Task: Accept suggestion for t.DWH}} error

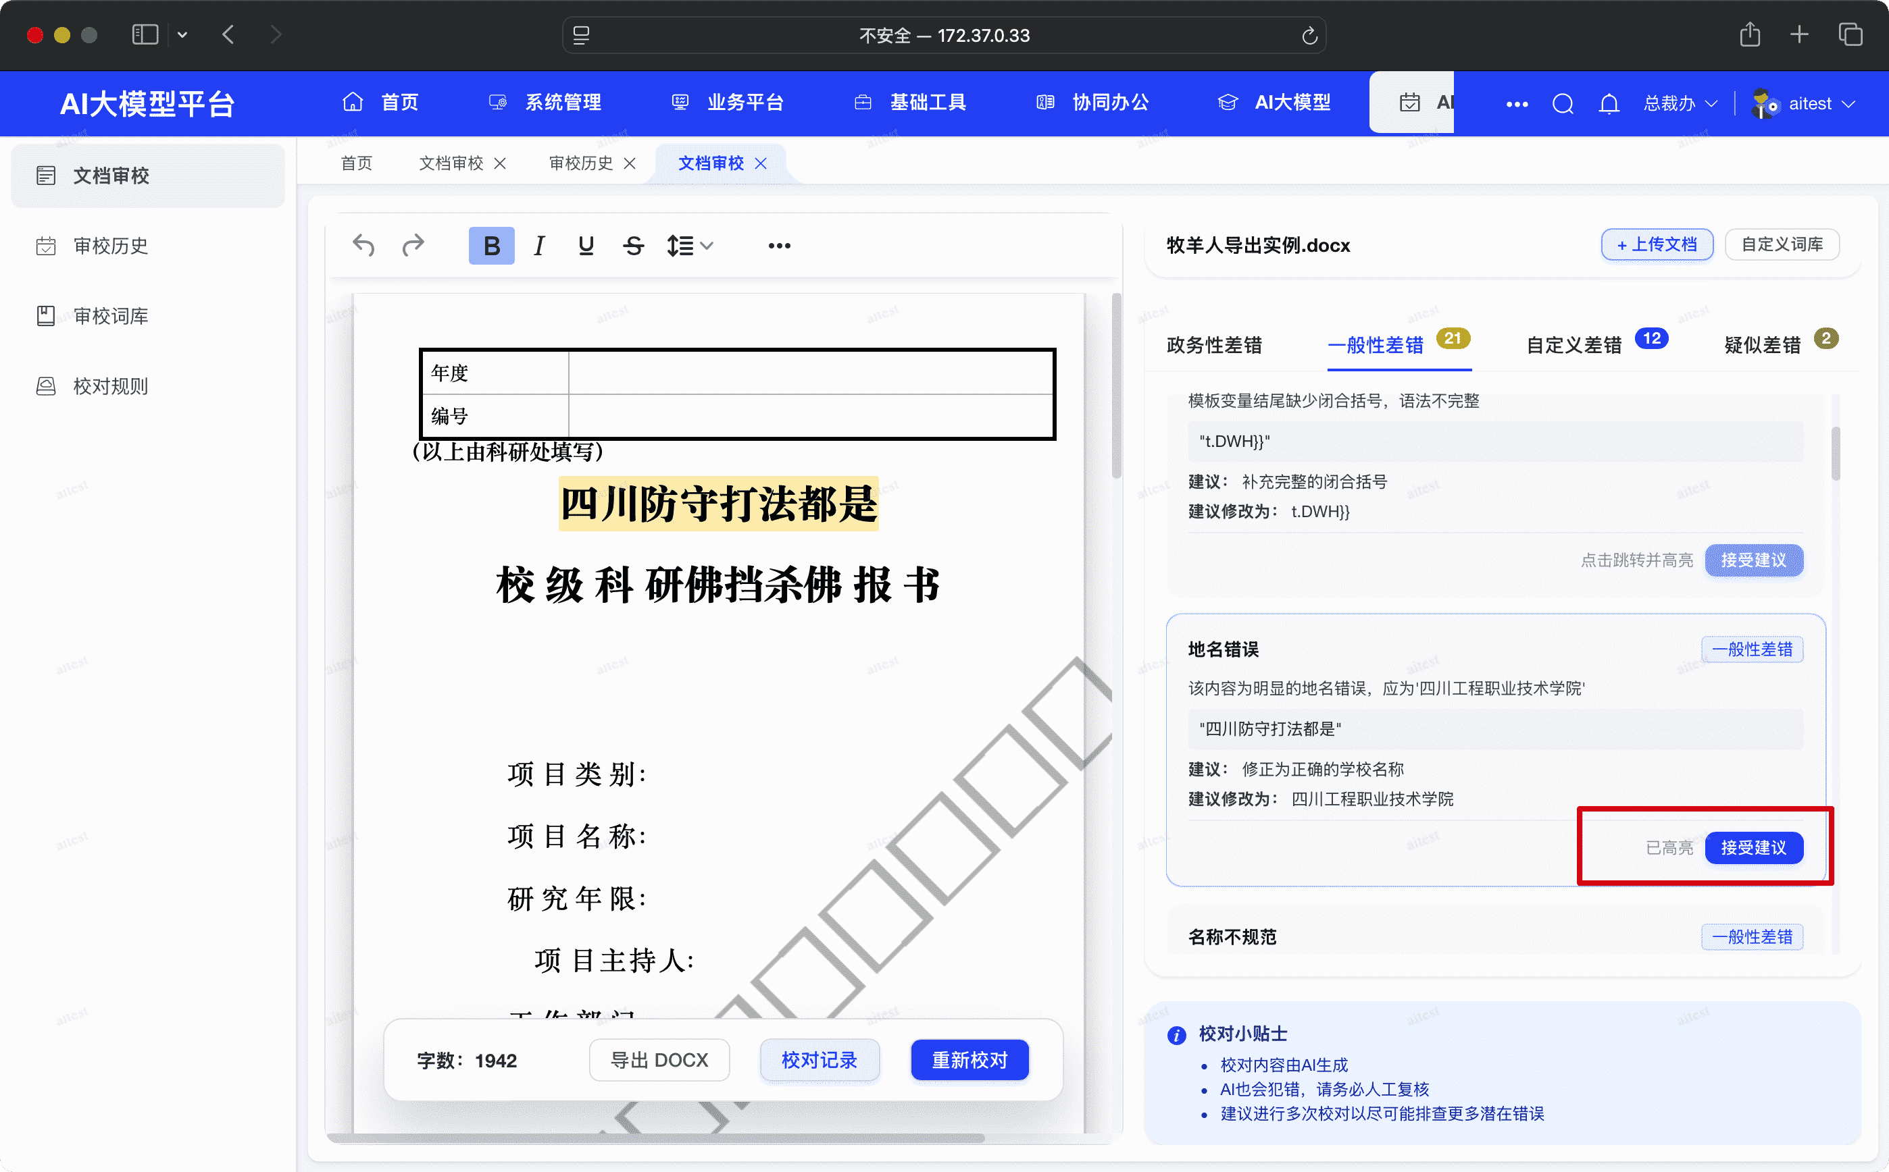Action: click(x=1753, y=560)
